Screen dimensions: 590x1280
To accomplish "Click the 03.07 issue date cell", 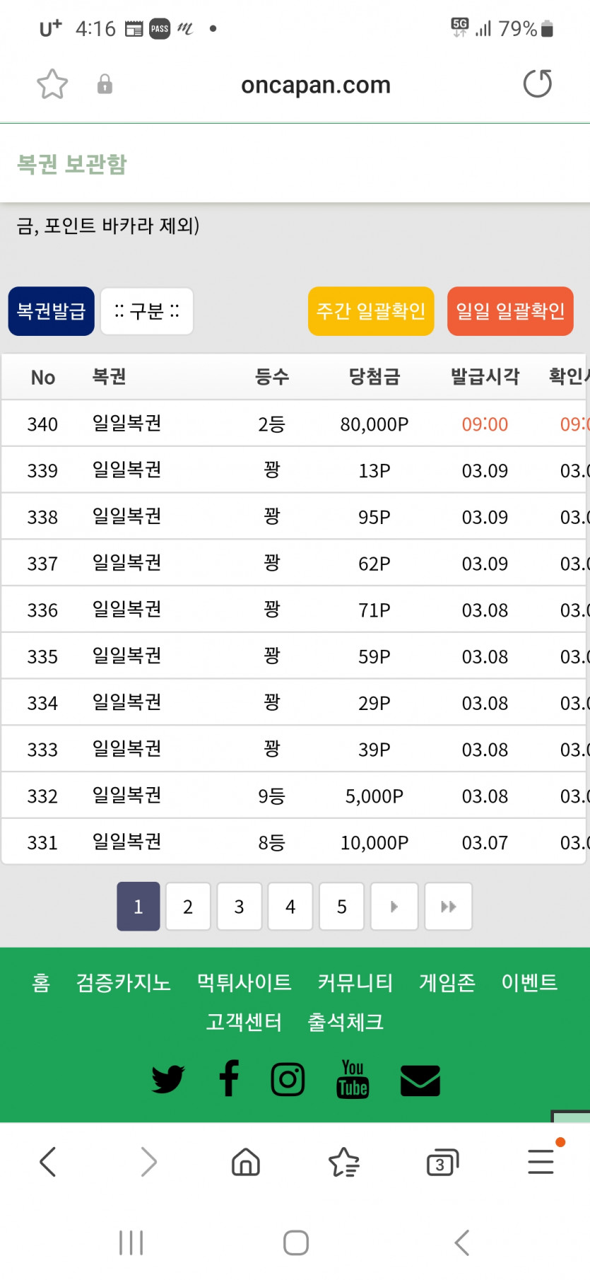I will [x=485, y=843].
